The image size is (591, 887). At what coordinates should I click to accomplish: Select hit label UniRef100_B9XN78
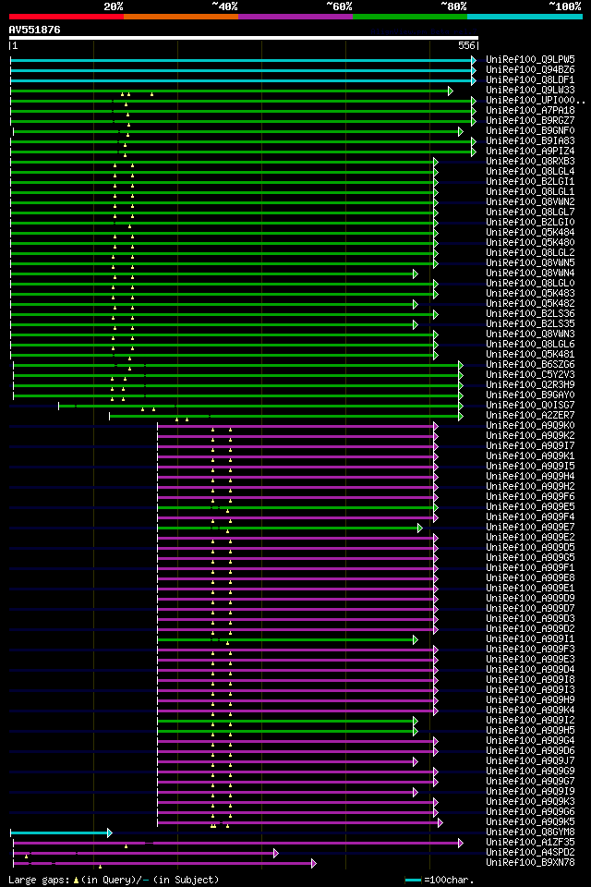(x=530, y=864)
